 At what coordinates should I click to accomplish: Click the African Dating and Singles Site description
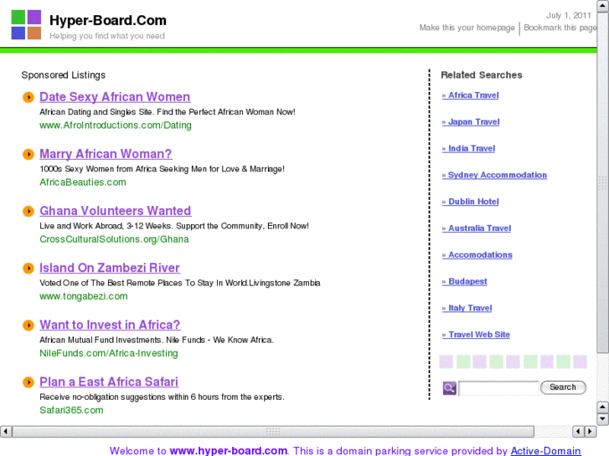(x=168, y=112)
